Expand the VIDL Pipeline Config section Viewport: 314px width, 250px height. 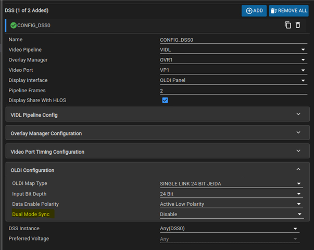pyautogui.click(x=158, y=114)
